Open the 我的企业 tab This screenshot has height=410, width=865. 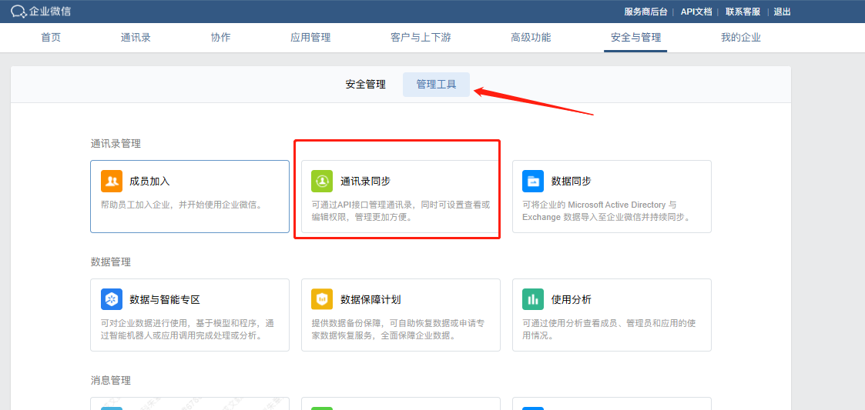click(x=741, y=38)
